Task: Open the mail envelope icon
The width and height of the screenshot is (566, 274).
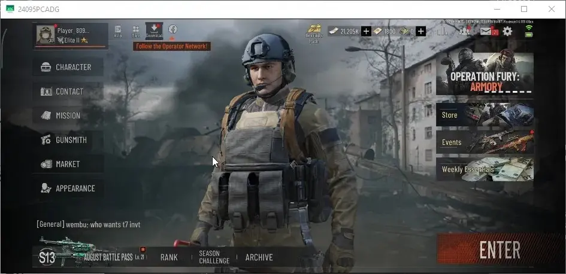Action: coord(486,31)
